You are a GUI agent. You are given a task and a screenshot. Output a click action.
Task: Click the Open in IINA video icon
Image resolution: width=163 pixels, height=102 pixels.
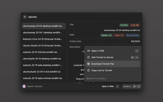click(x=88, y=51)
